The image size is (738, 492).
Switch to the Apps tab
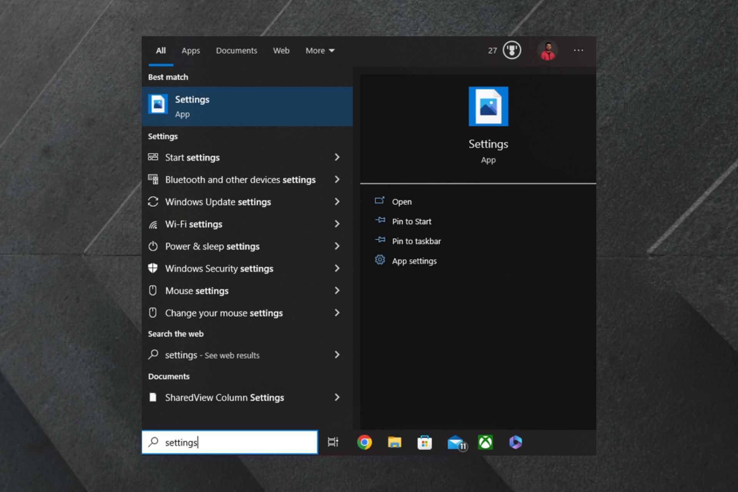pyautogui.click(x=190, y=50)
